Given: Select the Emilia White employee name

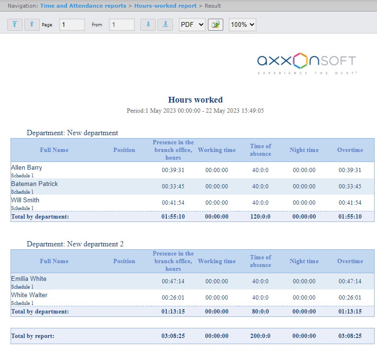Looking at the screenshot, I should (29, 279).
